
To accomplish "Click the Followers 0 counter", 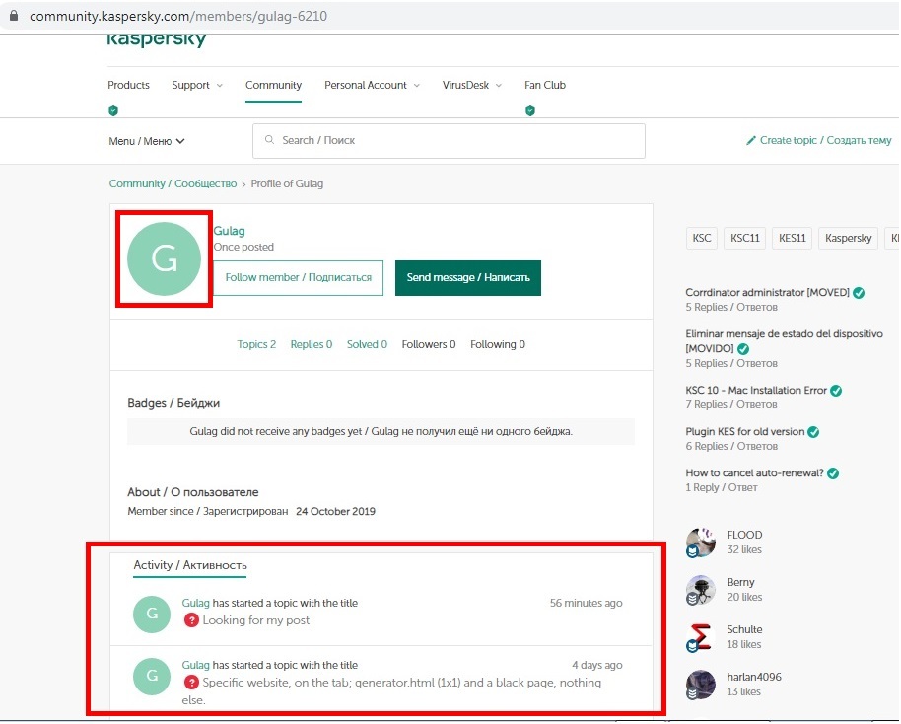I will tap(429, 344).
